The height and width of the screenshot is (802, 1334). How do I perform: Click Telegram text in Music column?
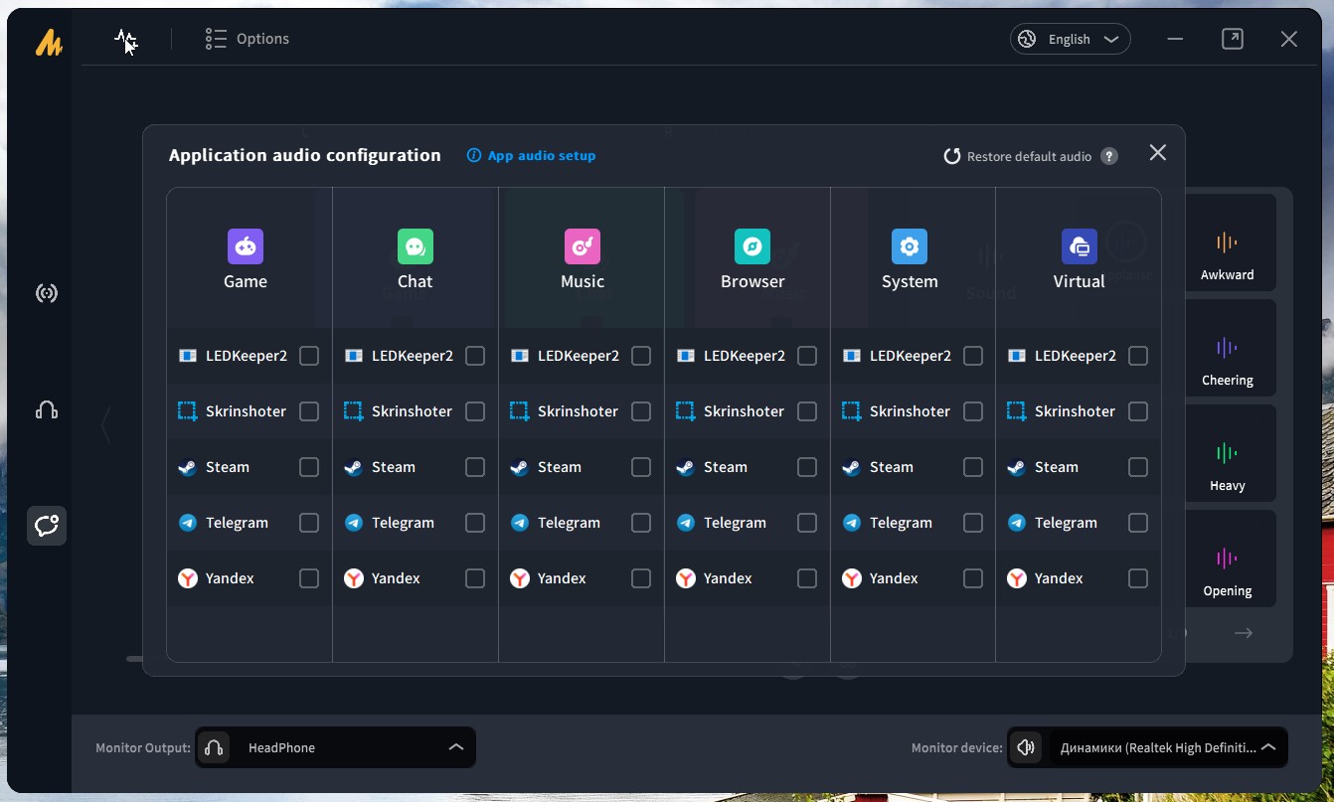pyautogui.click(x=569, y=523)
